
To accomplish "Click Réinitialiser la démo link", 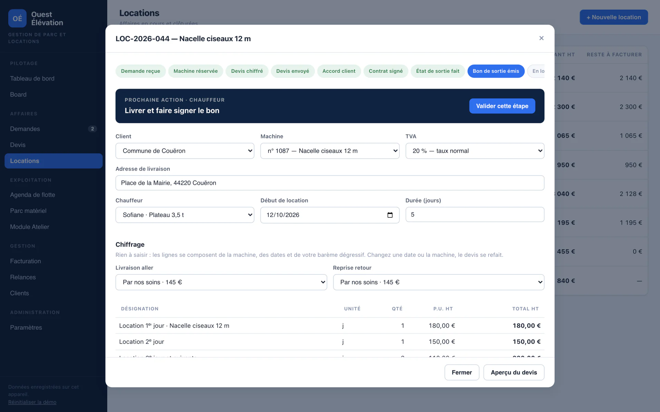I will [x=32, y=402].
